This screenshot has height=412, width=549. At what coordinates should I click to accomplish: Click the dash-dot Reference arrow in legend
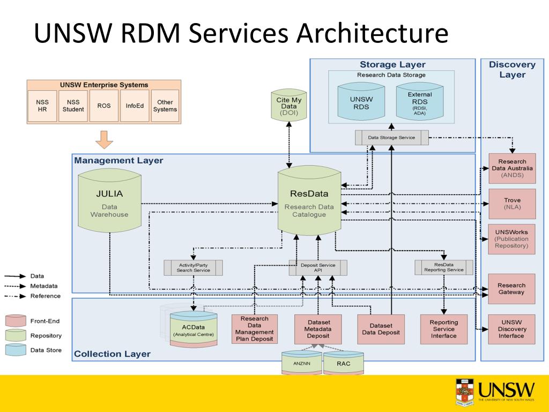[x=15, y=296]
